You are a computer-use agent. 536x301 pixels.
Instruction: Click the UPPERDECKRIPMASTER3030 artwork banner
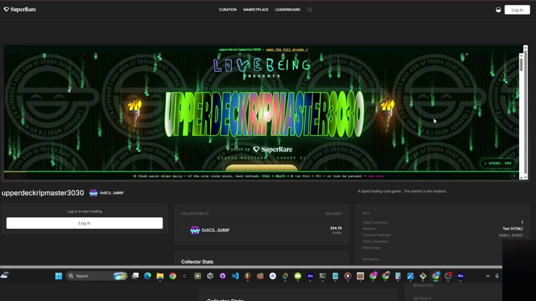point(264,115)
